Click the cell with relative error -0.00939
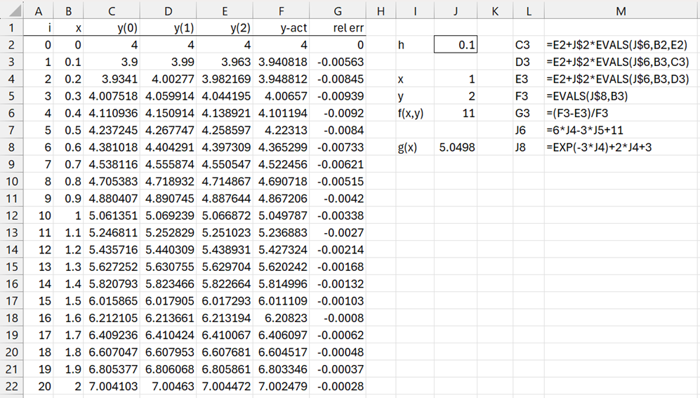 point(338,95)
